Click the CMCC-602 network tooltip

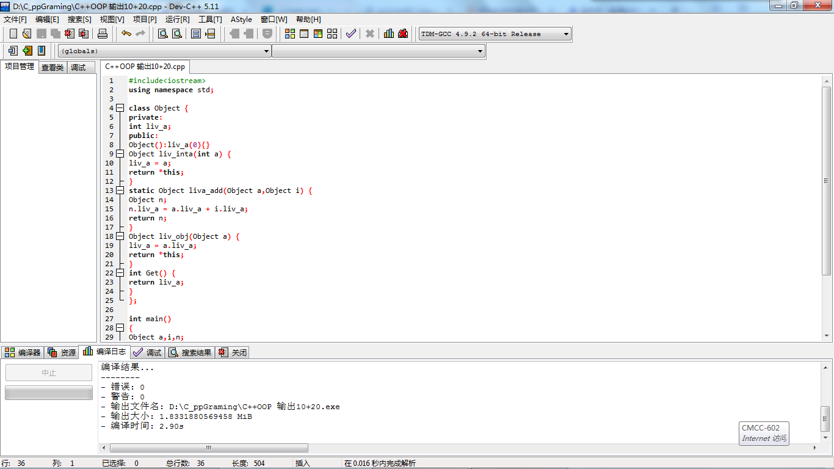click(764, 433)
